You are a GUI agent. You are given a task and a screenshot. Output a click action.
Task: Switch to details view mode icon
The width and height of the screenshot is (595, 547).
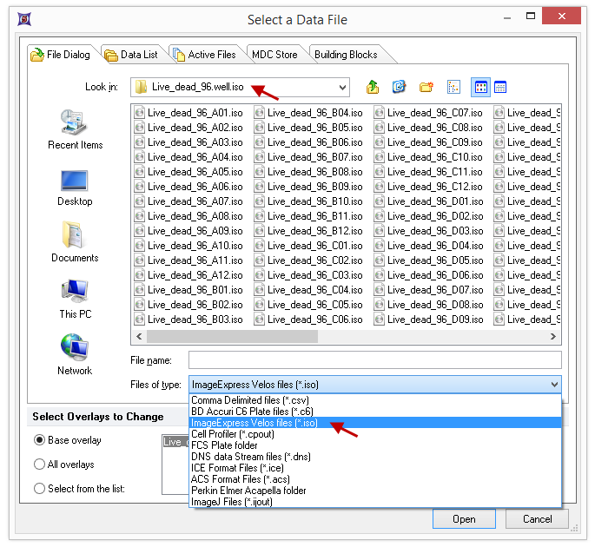[500, 87]
